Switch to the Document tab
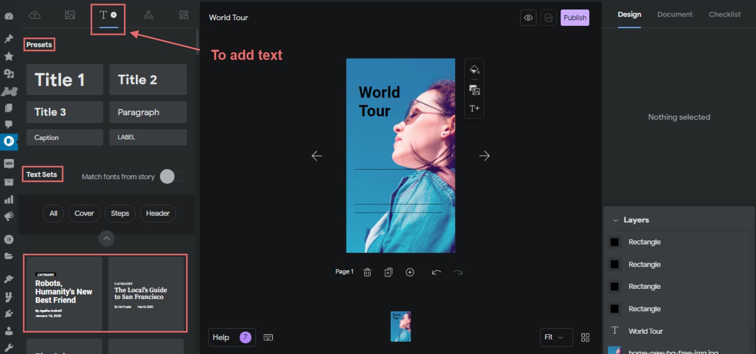This screenshot has height=354, width=756. (x=675, y=14)
